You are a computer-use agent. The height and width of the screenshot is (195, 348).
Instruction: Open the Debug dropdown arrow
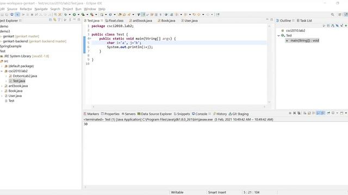tap(70, 15)
